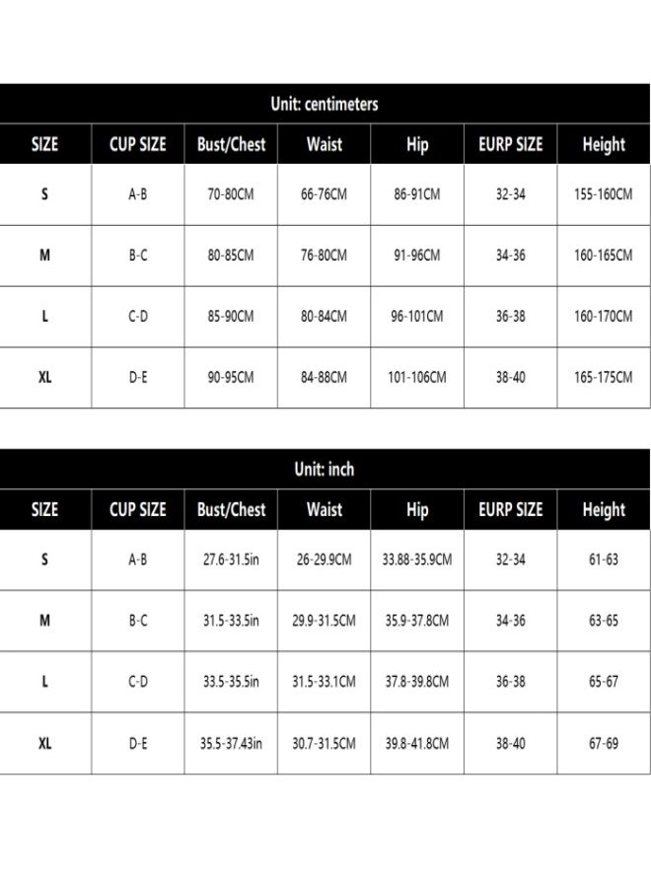Image resolution: width=651 pixels, height=892 pixels.
Task: Click the 101-106CM hip cell
Action: click(417, 377)
